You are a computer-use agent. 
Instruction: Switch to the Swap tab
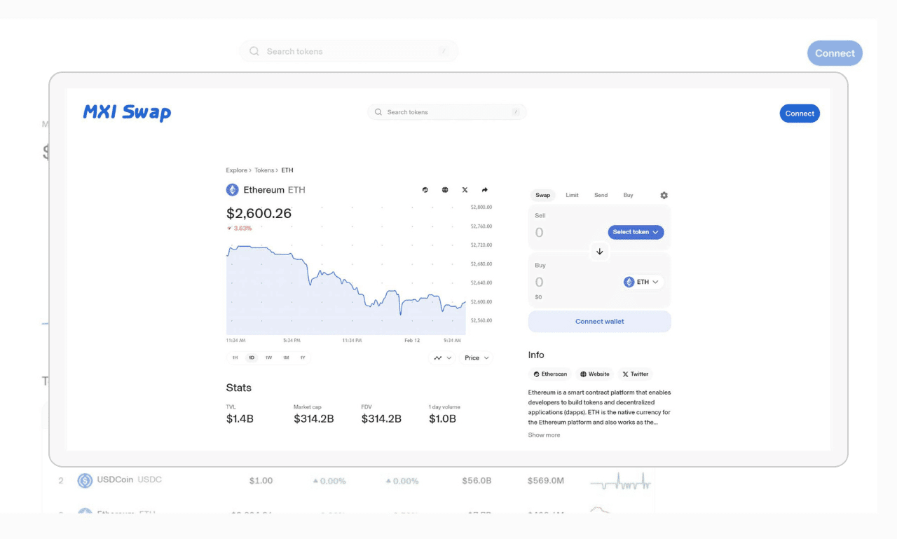pos(543,195)
